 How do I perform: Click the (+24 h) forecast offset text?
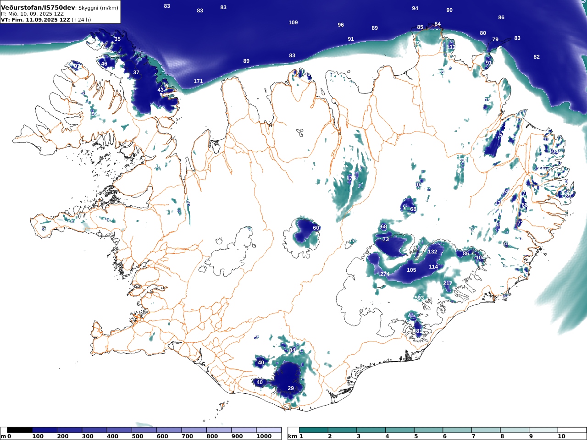(82, 20)
